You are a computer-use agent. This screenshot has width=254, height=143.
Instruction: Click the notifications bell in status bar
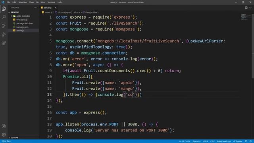pos(250,141)
